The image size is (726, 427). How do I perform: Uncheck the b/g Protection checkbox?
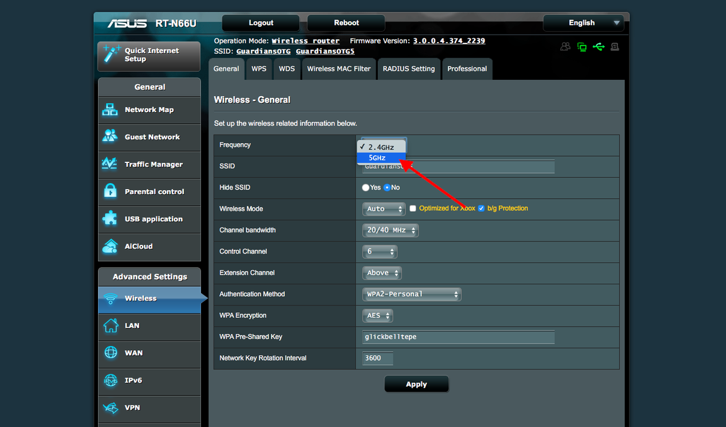(x=481, y=209)
